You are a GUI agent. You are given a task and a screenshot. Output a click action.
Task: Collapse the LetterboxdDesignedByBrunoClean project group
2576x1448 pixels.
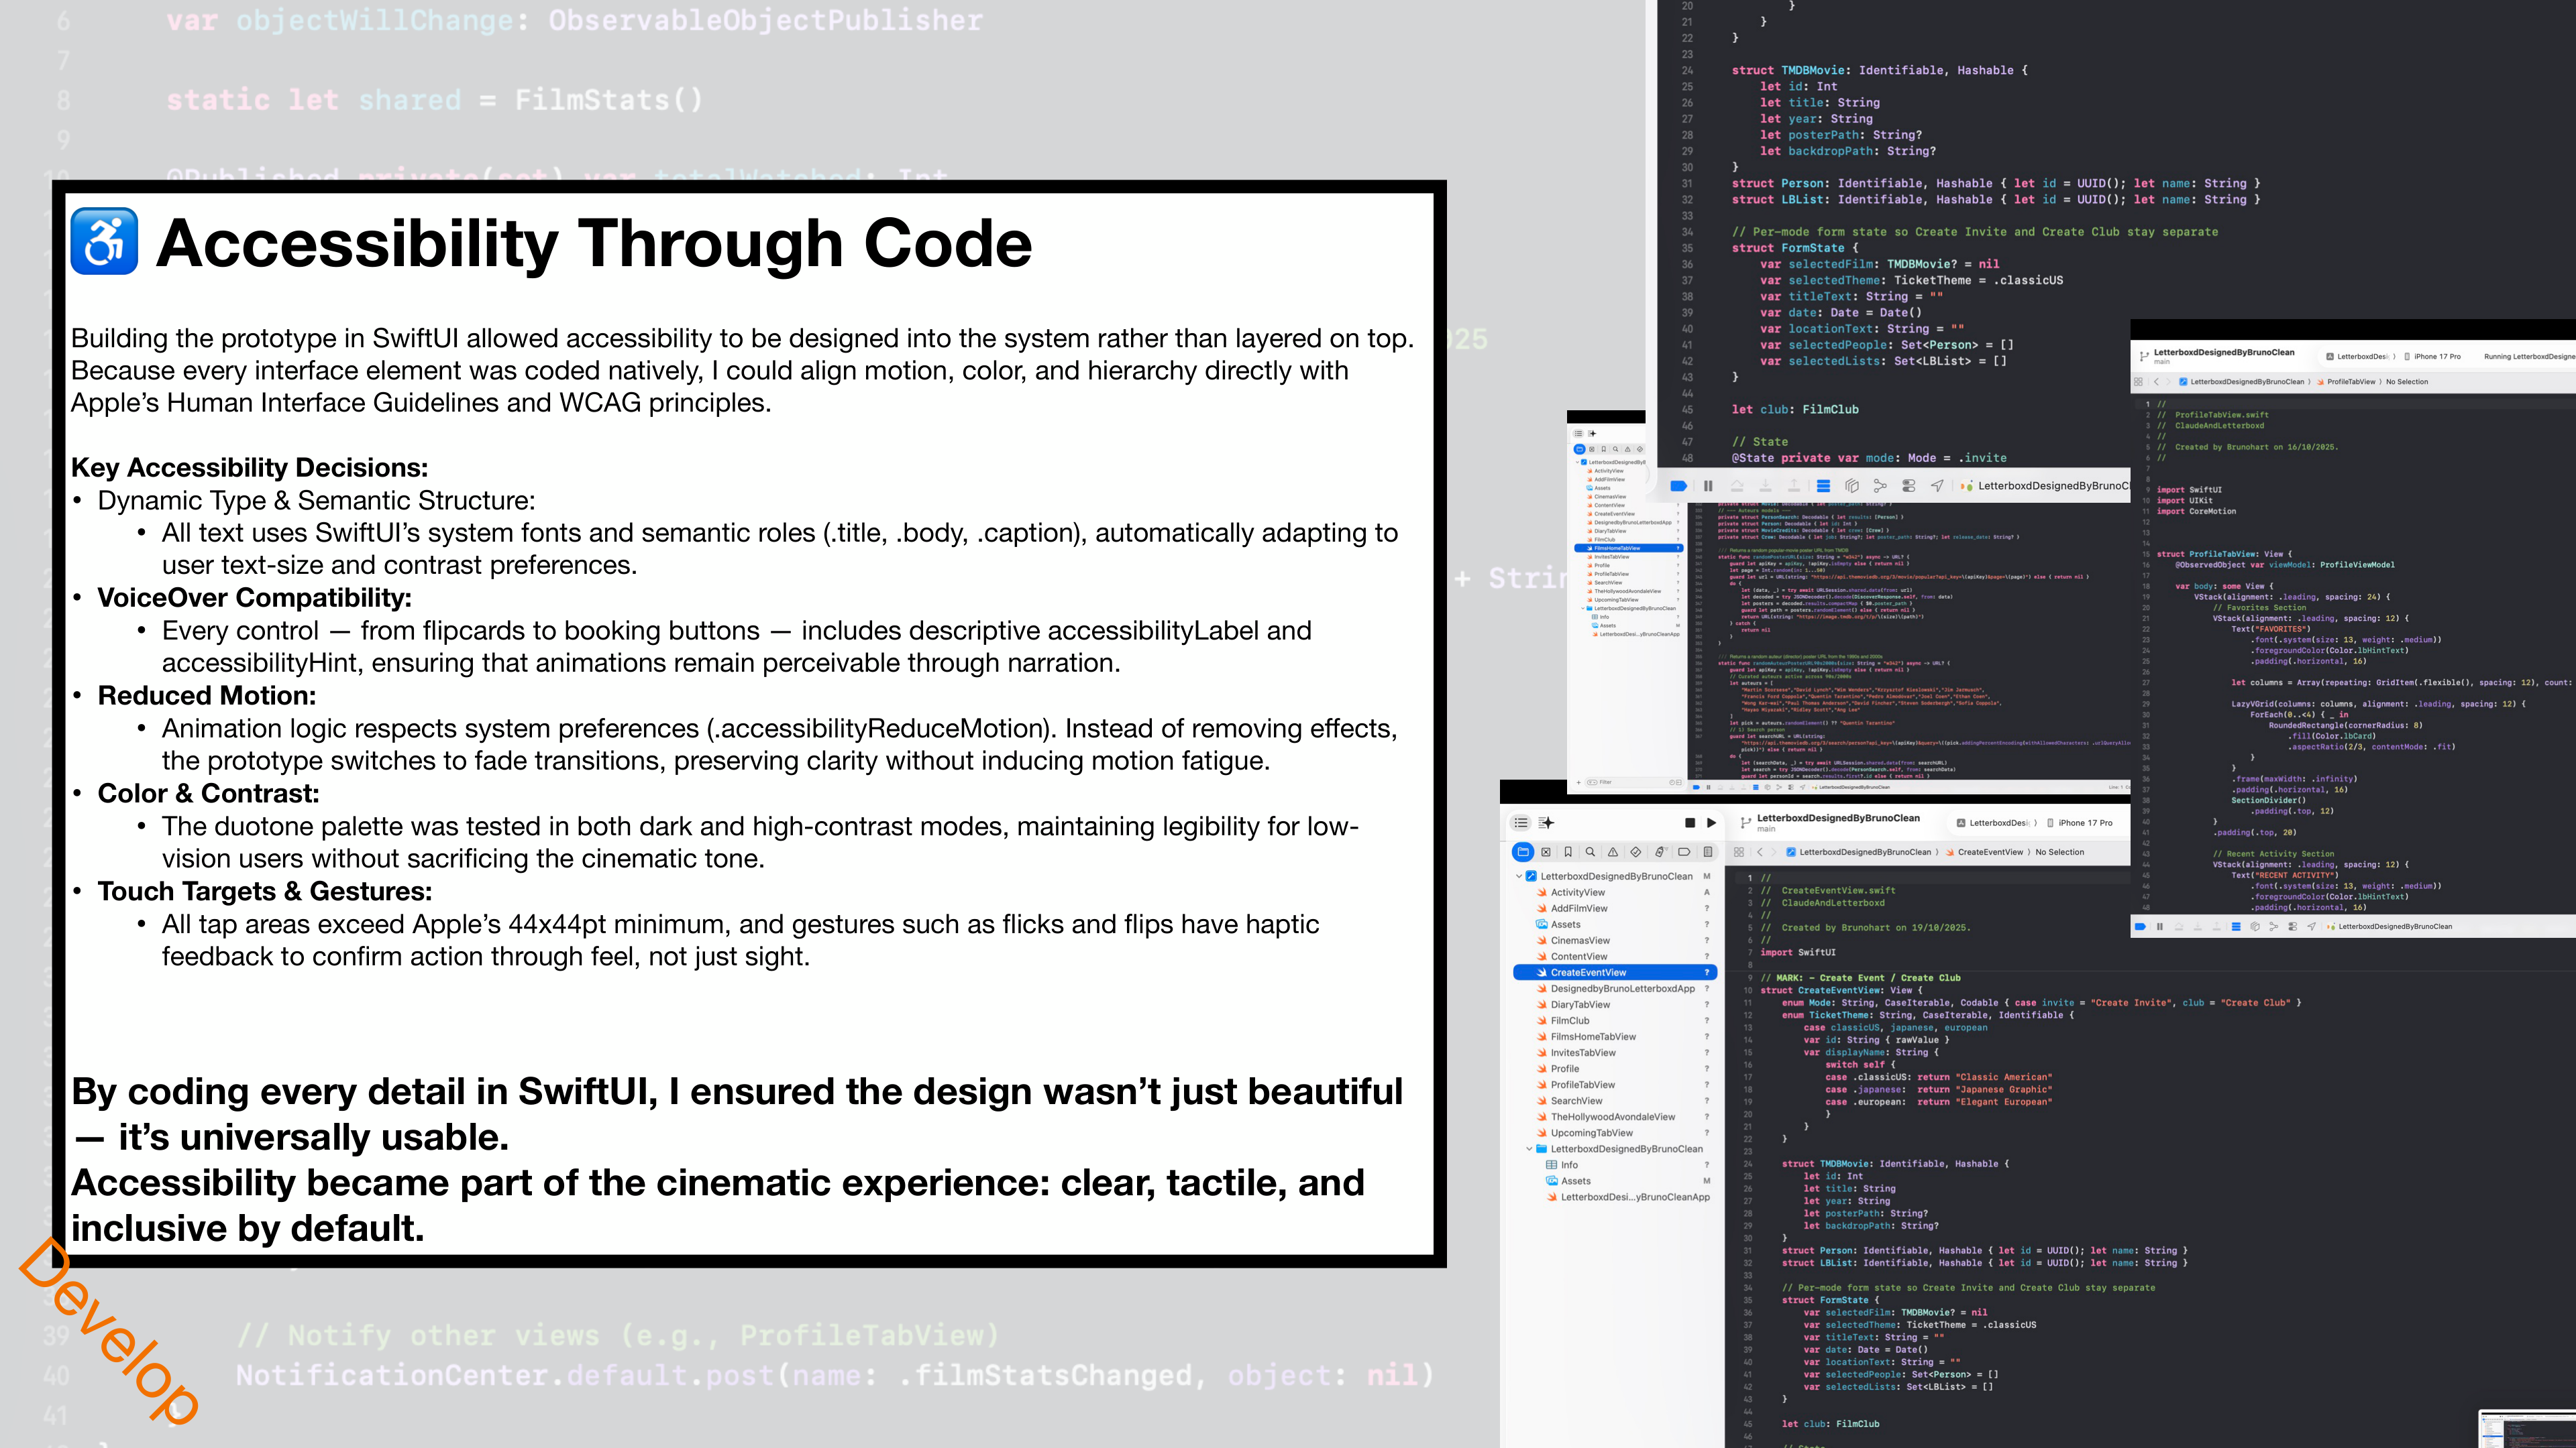(1520, 876)
